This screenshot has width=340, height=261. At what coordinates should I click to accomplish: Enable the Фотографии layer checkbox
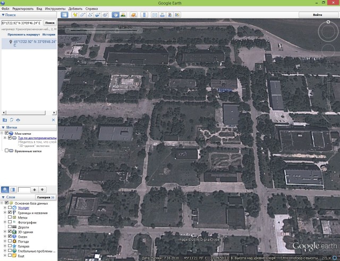[x=10, y=222]
